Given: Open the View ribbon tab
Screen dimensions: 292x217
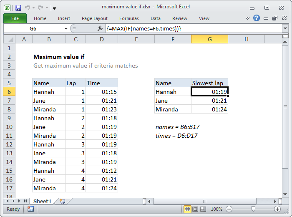Looking at the screenshot, I should pyautogui.click(x=204, y=18).
